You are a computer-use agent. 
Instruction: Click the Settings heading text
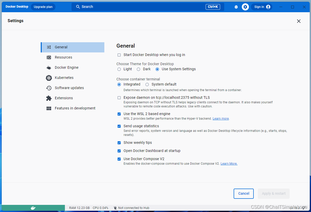(16, 21)
